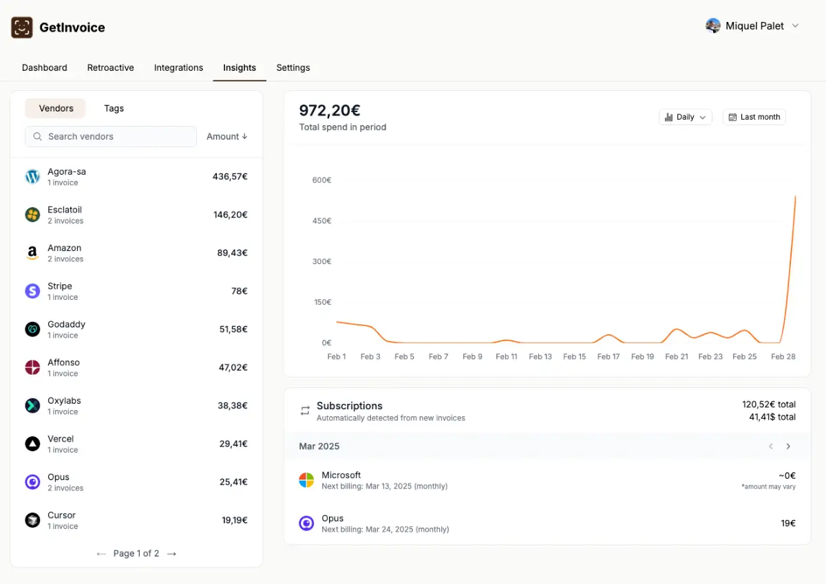826x584 pixels.
Task: Switch vendor panel to Tags view
Action: coord(114,109)
